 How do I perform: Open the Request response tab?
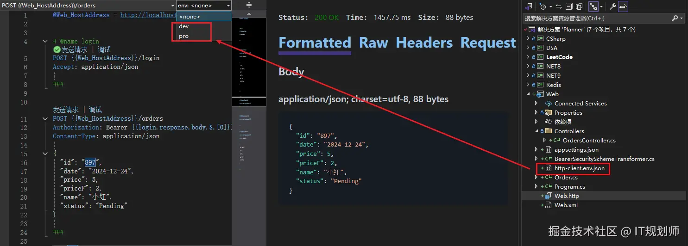[488, 43]
